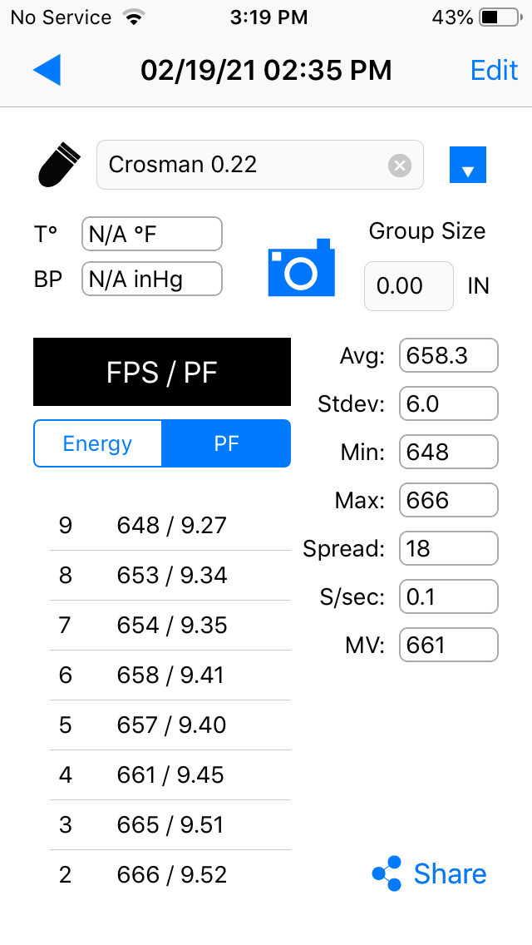This screenshot has width=532, height=945.
Task: Select the PF segment
Action: click(227, 443)
